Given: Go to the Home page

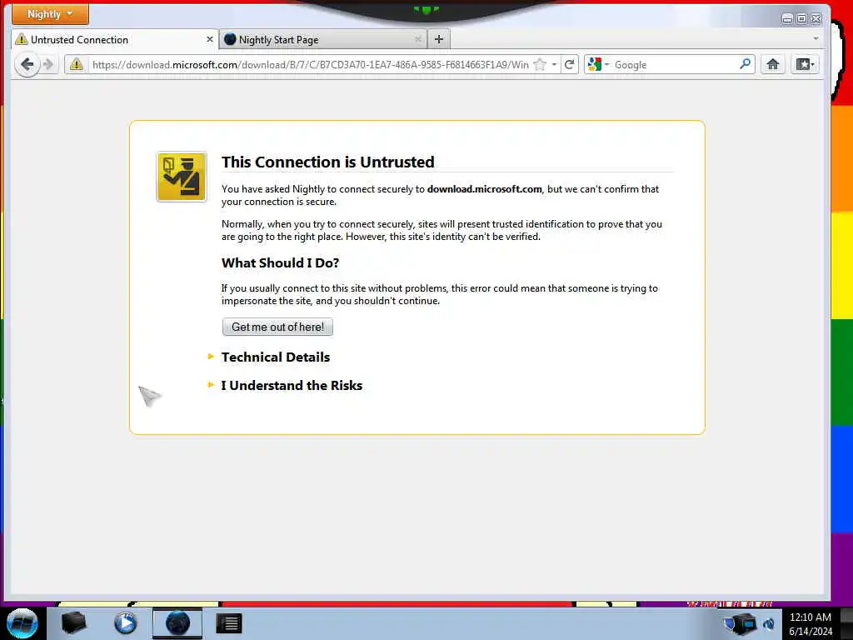Looking at the screenshot, I should [x=772, y=64].
